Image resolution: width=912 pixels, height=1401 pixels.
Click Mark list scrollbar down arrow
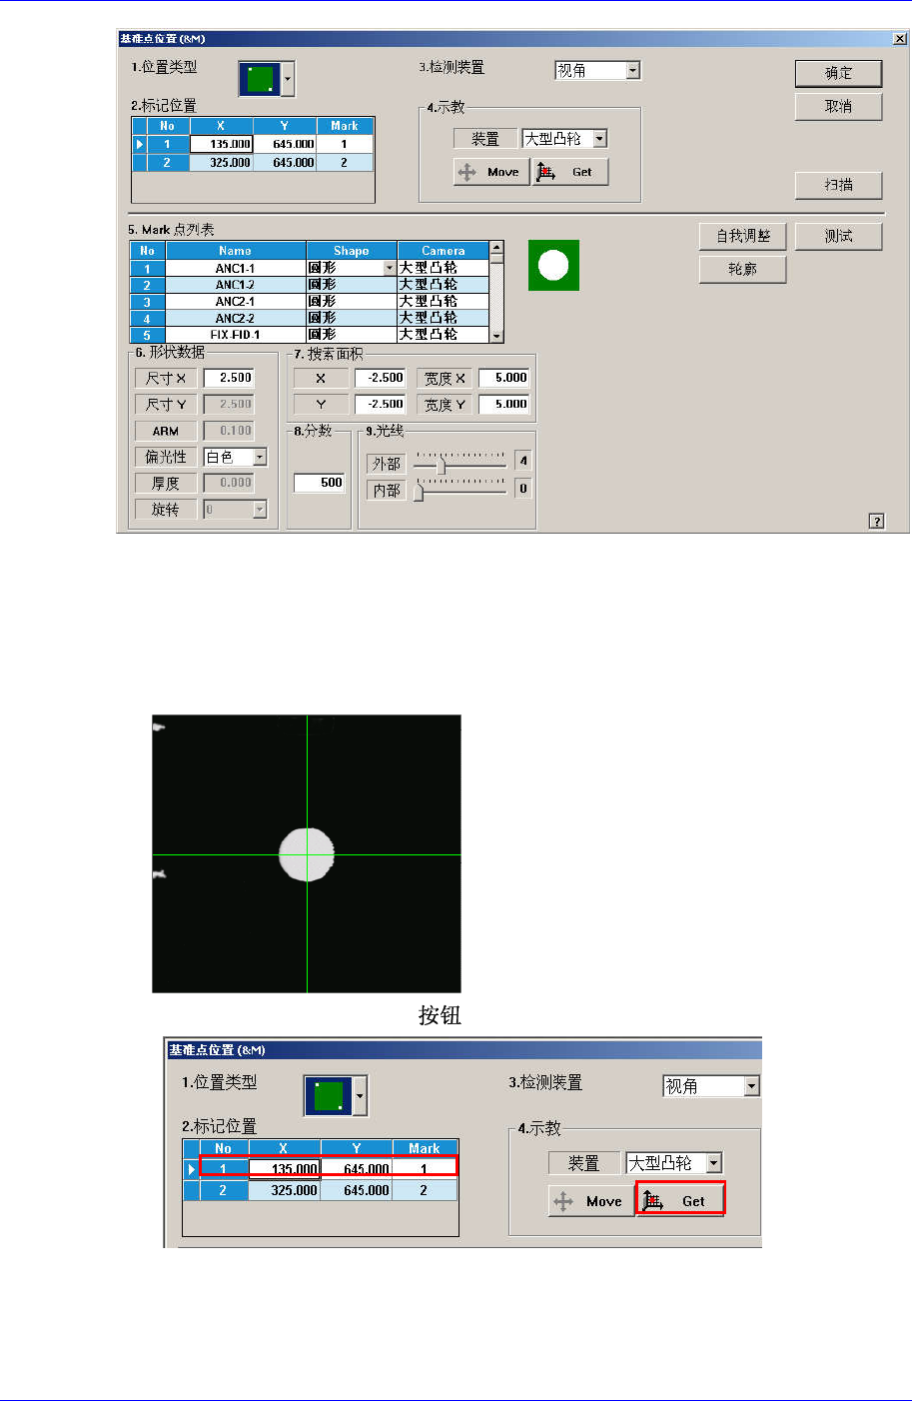click(496, 337)
